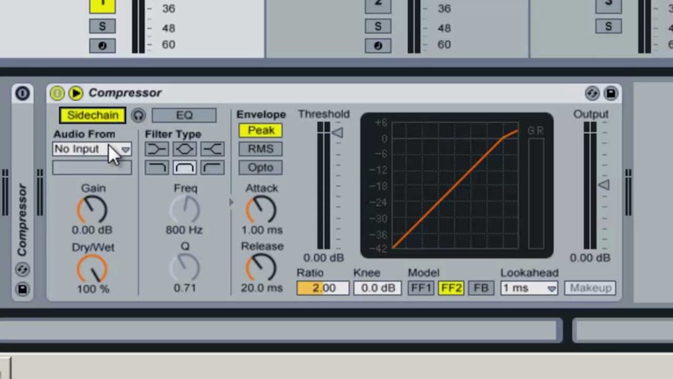
Task: Click the yellow triangle sidechain section toggle
Action: point(75,93)
